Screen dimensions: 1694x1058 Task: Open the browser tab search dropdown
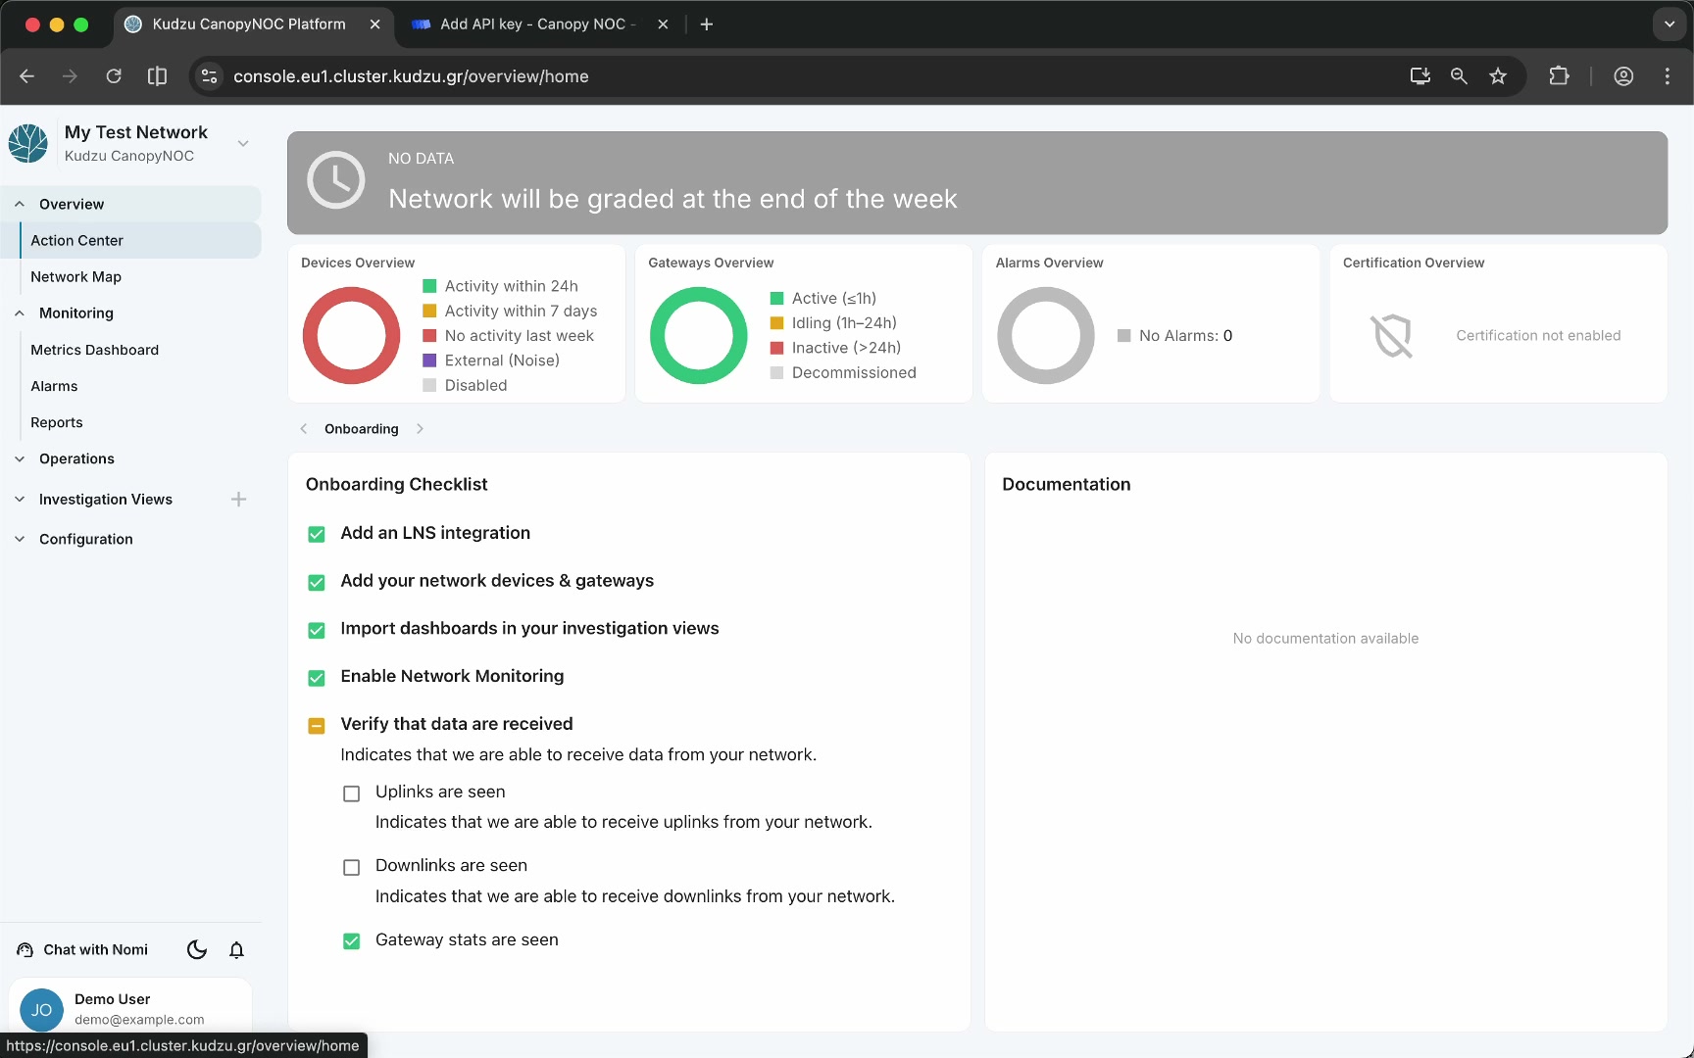tap(1669, 24)
